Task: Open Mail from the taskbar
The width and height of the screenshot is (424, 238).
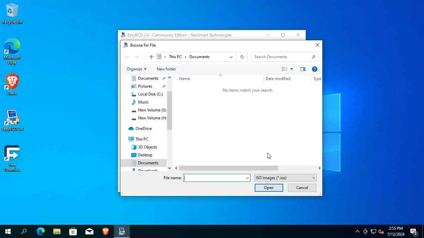Action: pos(89,231)
